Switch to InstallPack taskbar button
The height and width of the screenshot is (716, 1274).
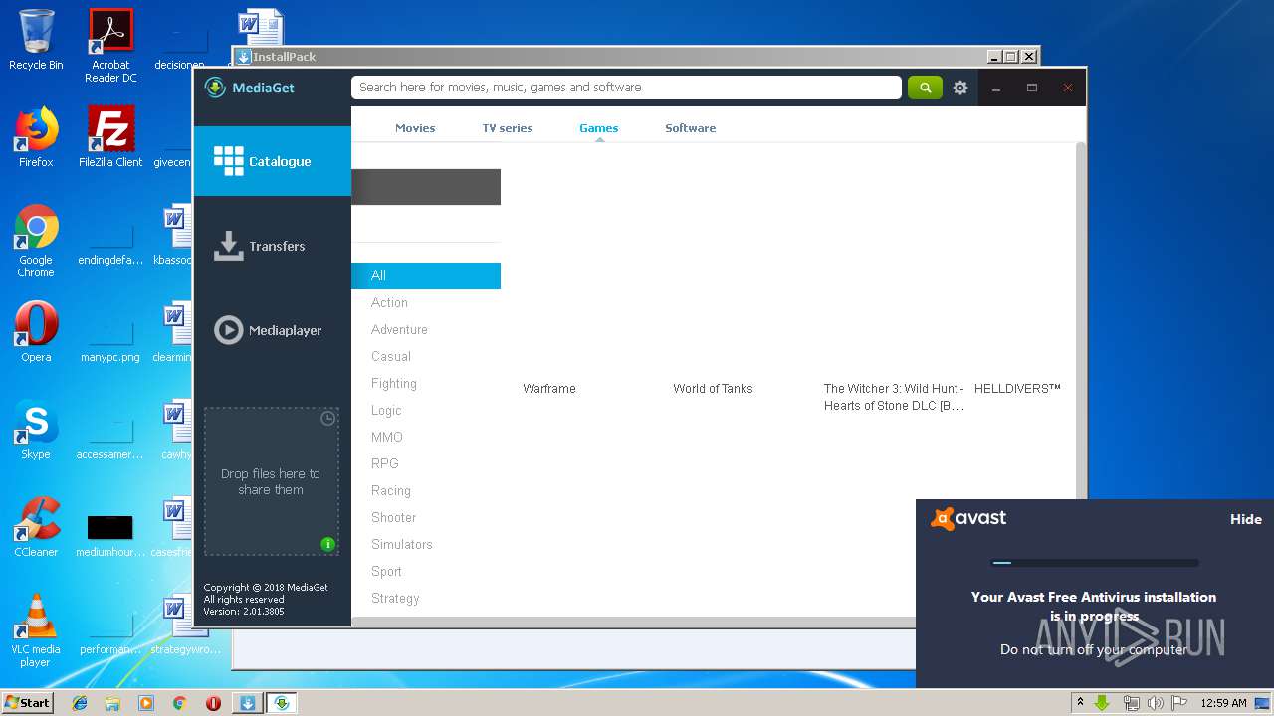247,703
